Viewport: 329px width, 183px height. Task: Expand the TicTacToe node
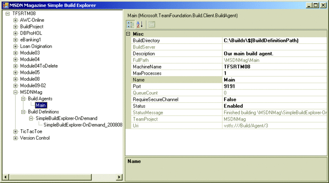[15, 131]
